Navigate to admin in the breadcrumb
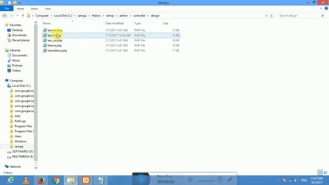 pos(123,15)
